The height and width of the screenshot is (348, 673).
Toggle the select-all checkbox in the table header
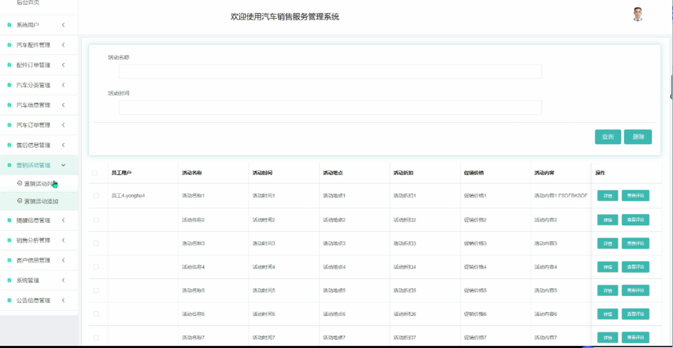(x=95, y=173)
